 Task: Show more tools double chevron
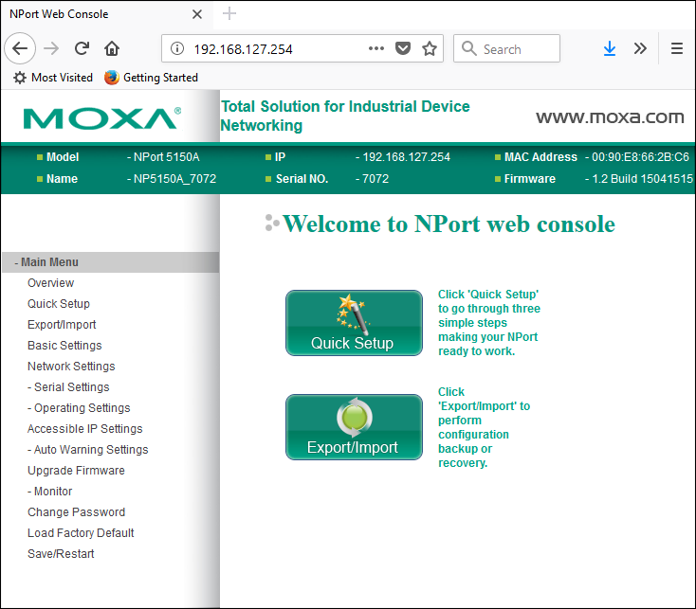pyautogui.click(x=640, y=48)
